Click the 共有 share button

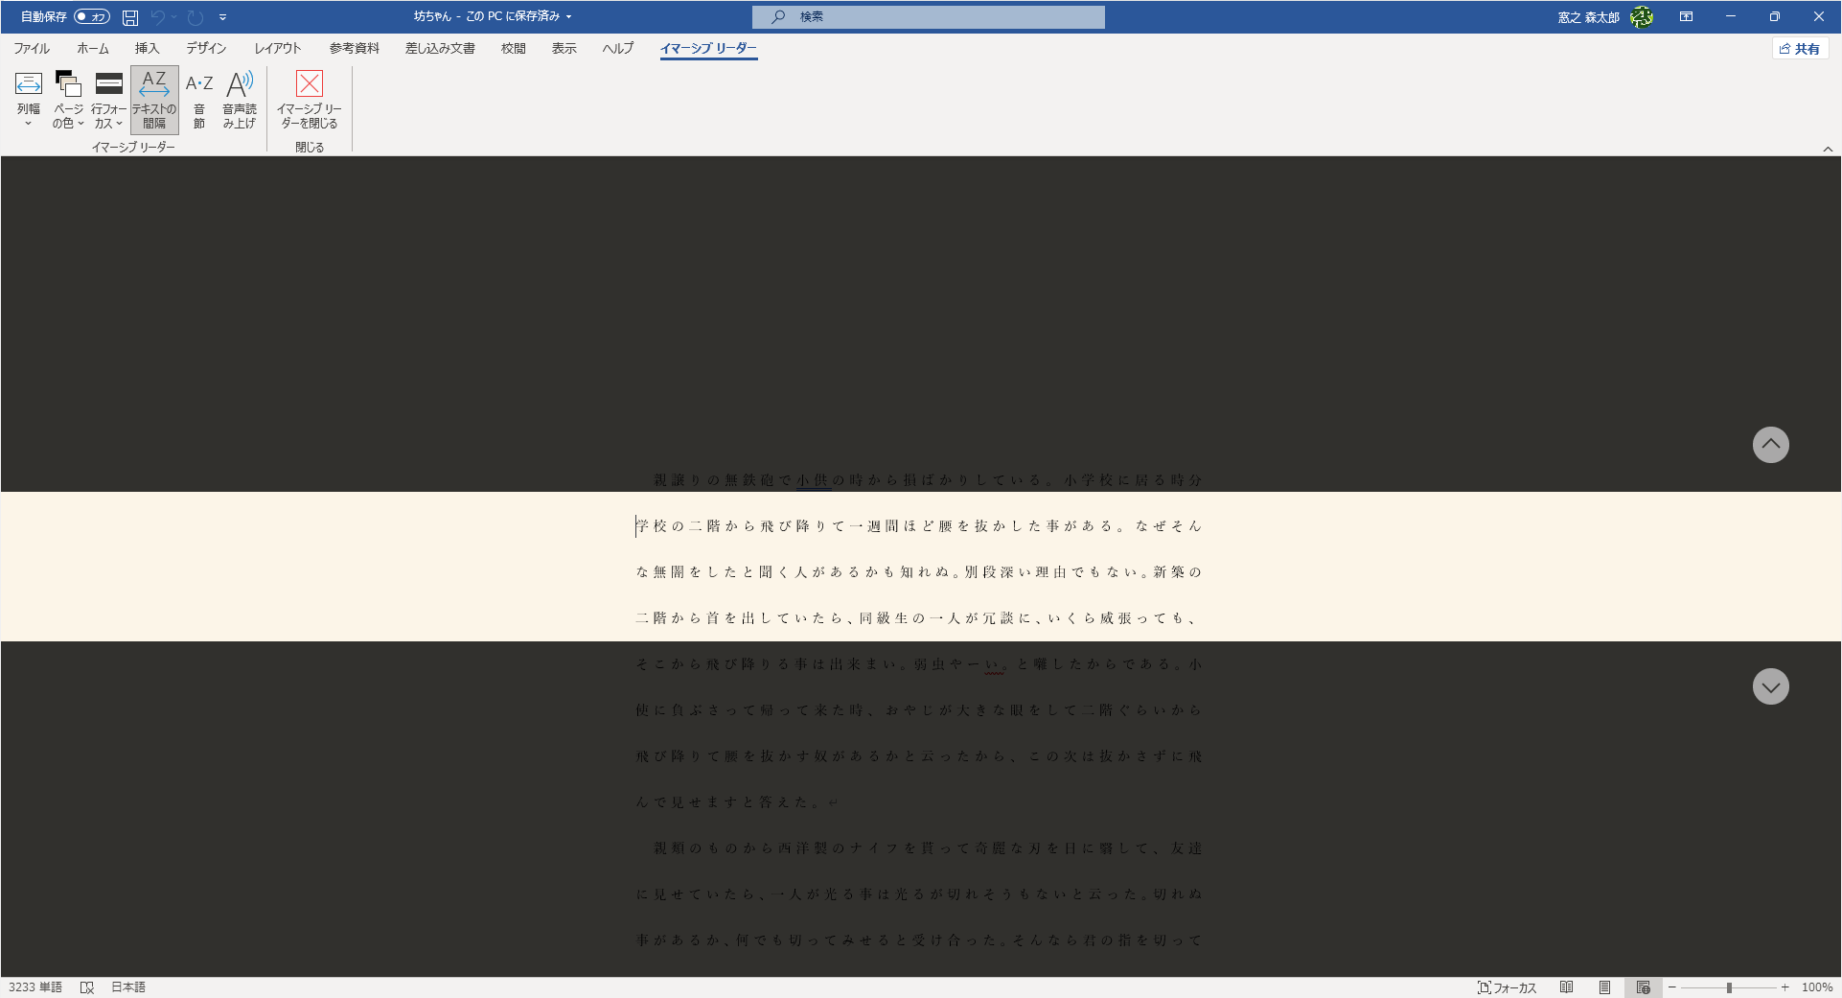[x=1800, y=48]
